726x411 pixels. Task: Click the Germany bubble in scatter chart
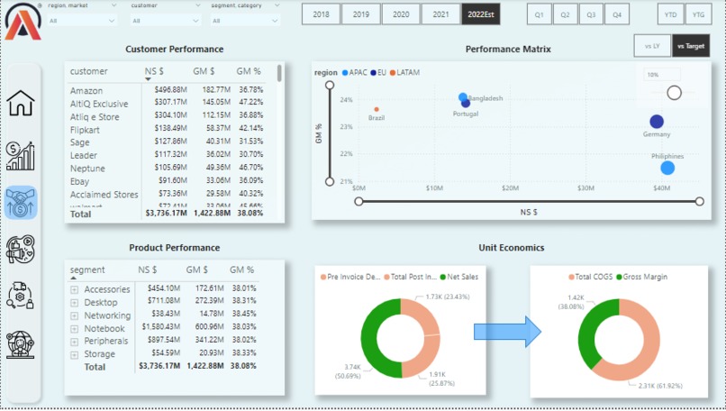pyautogui.click(x=657, y=122)
